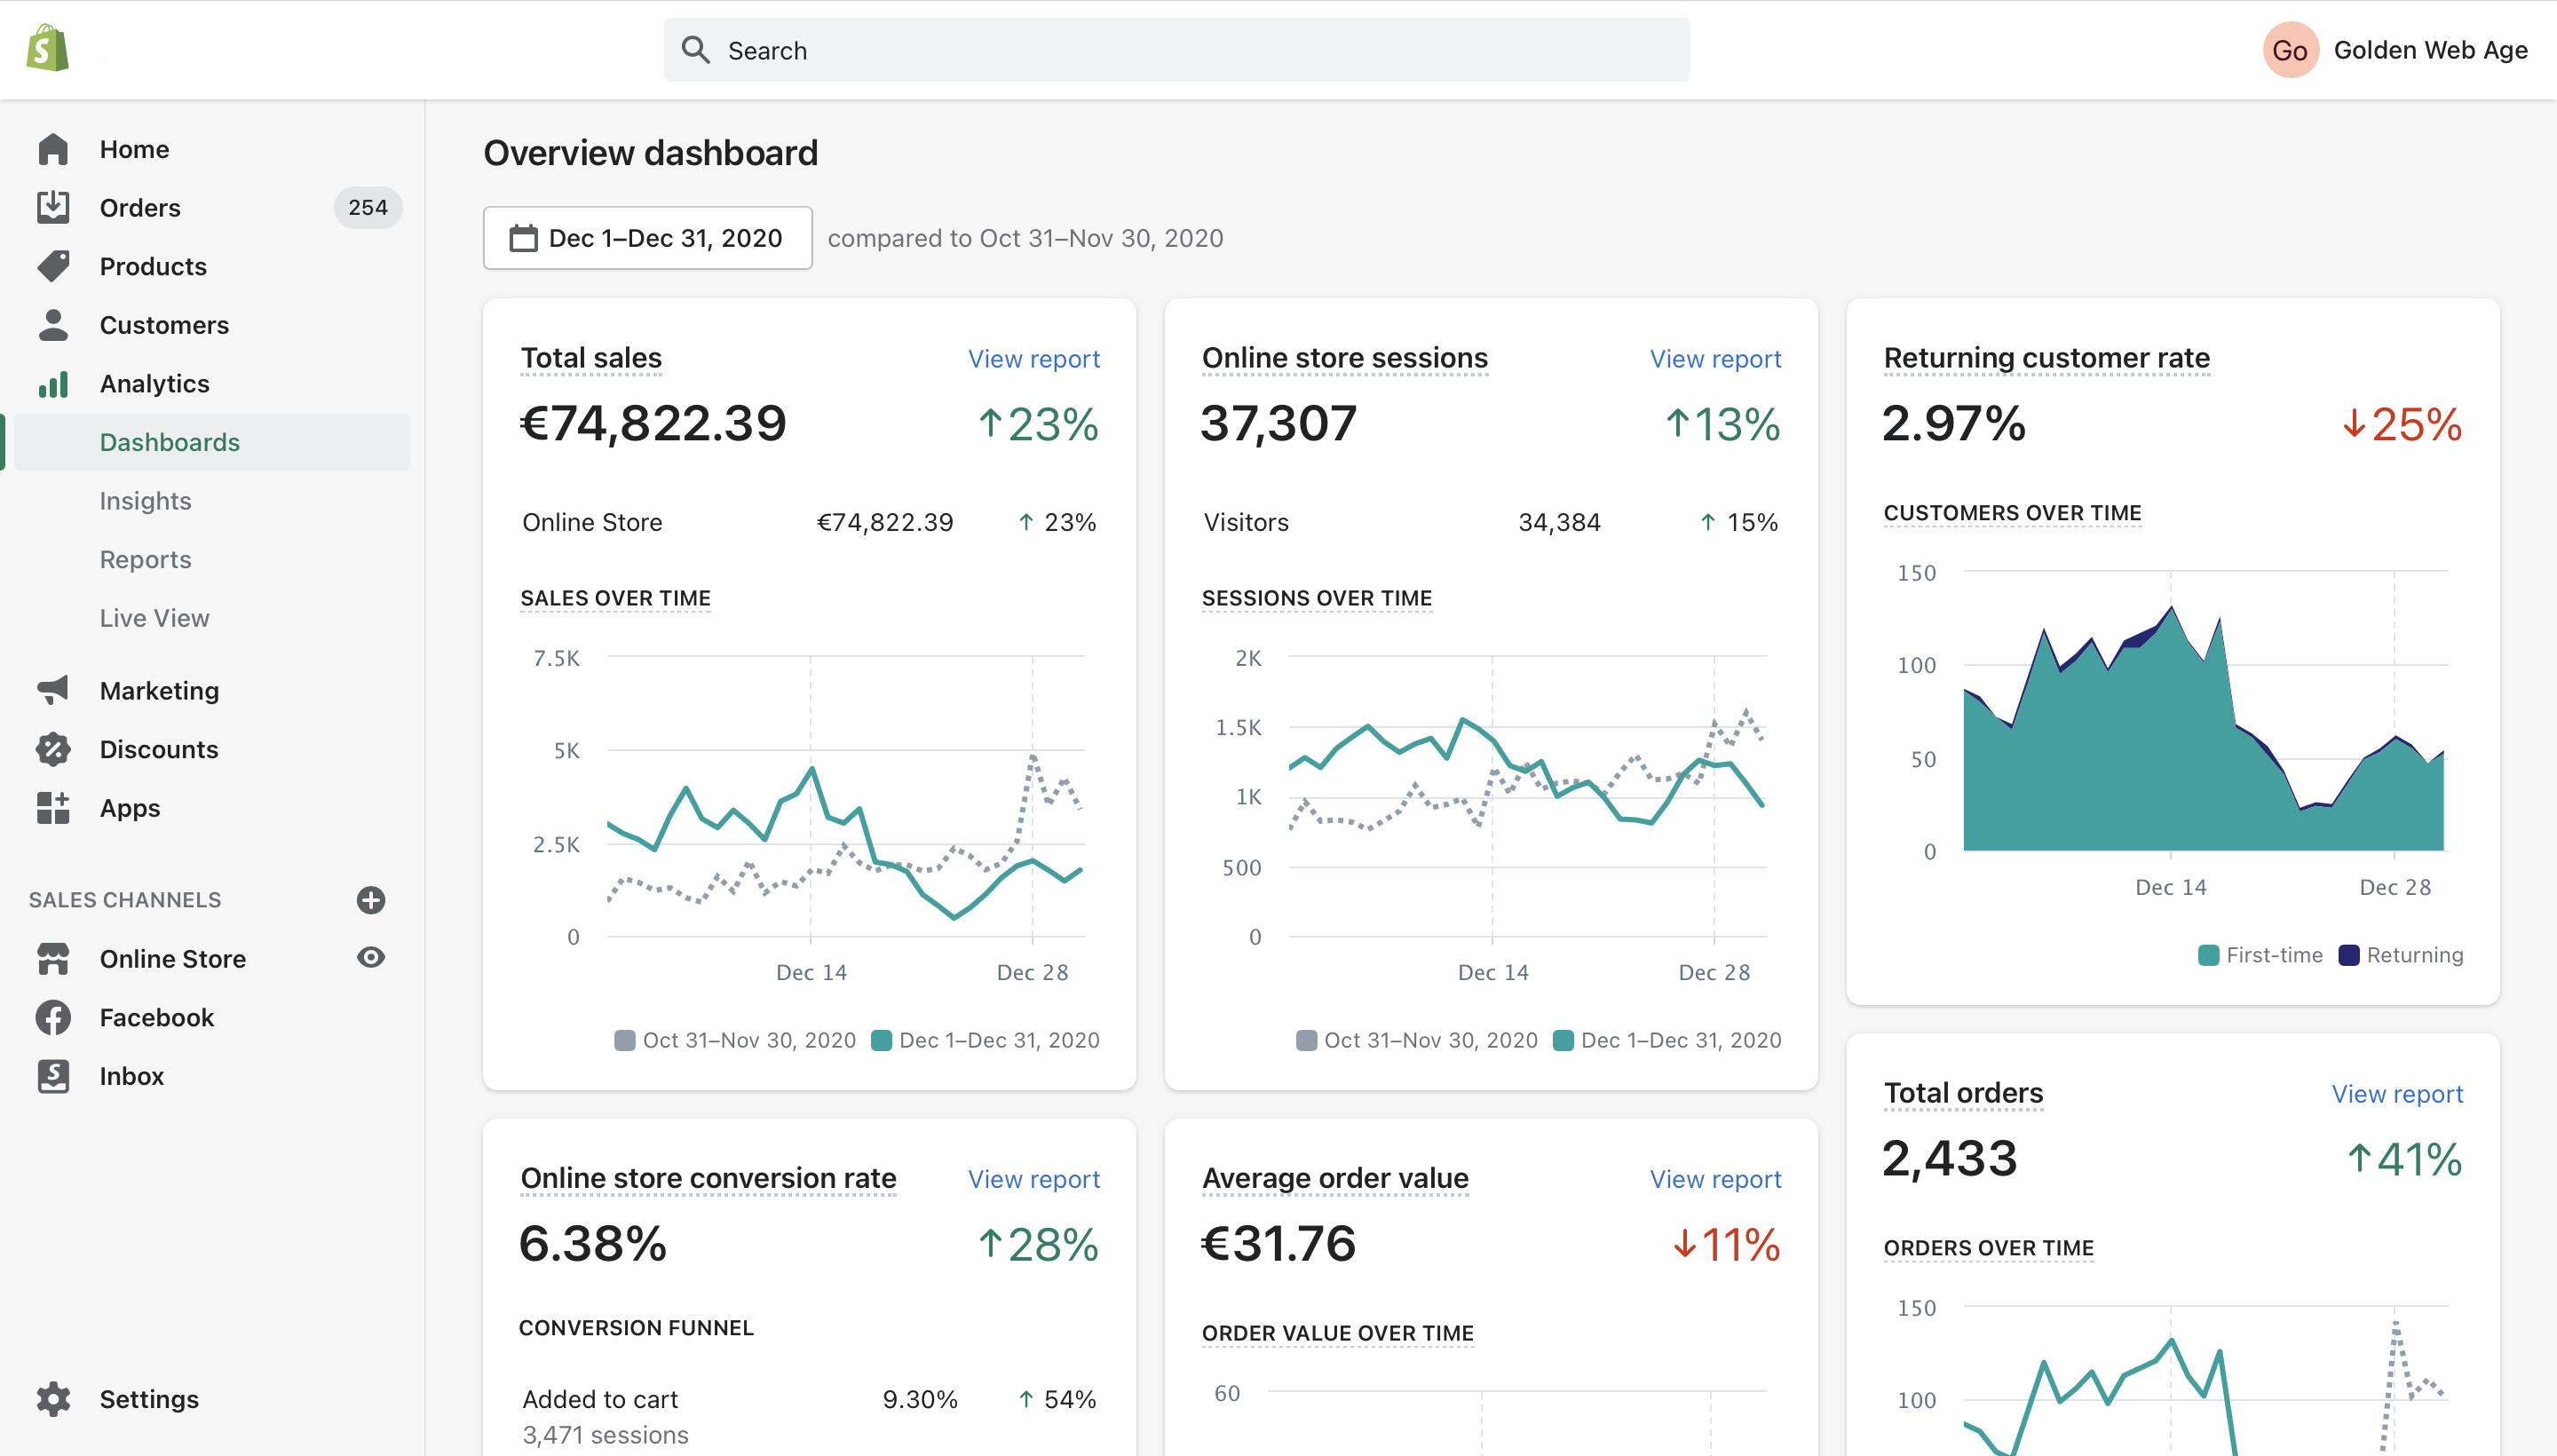
Task: Open the Dec 1–Dec 31, 2020 date range picker
Action: tap(648, 238)
